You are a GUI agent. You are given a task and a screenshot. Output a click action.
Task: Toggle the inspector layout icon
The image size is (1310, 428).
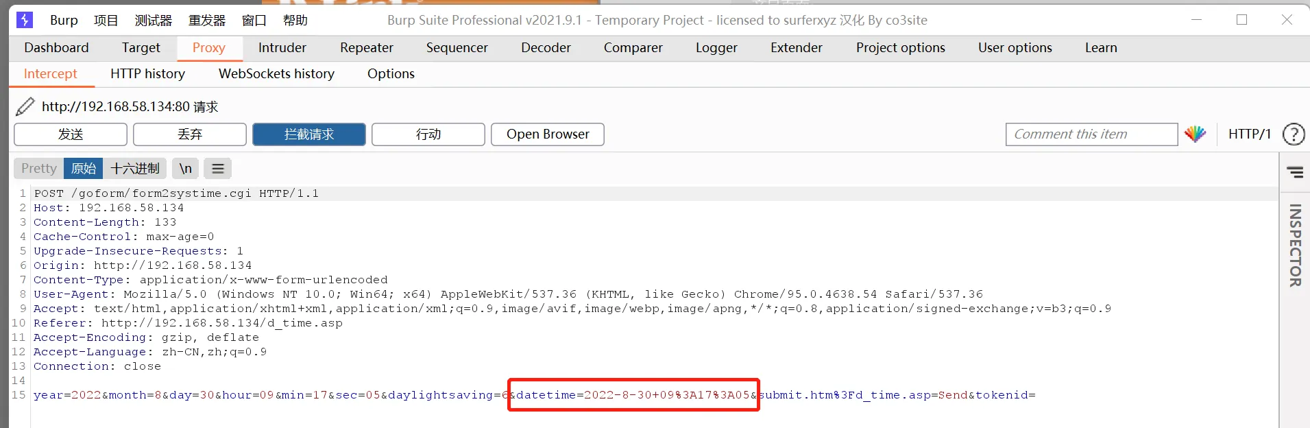tap(1295, 172)
